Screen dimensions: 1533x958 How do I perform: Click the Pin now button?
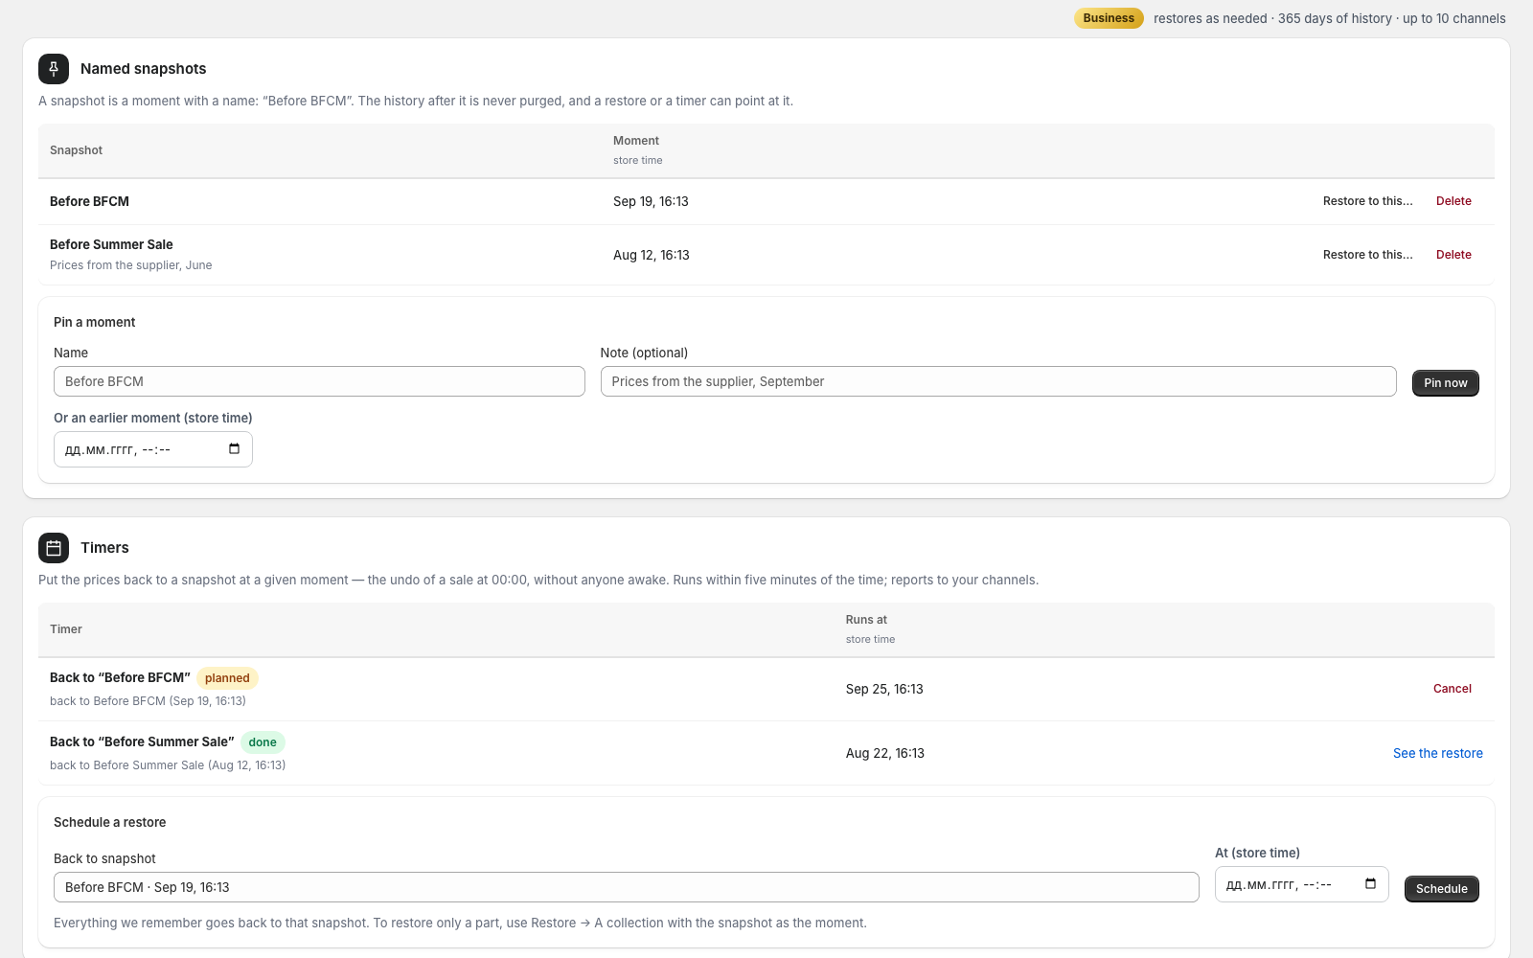pos(1445,383)
